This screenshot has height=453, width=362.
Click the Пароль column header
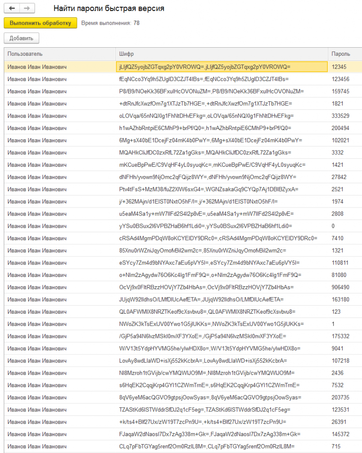point(341,54)
